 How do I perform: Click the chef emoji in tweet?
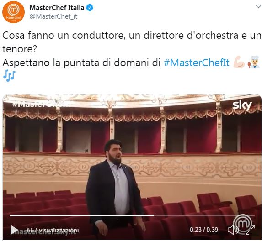coord(254,62)
